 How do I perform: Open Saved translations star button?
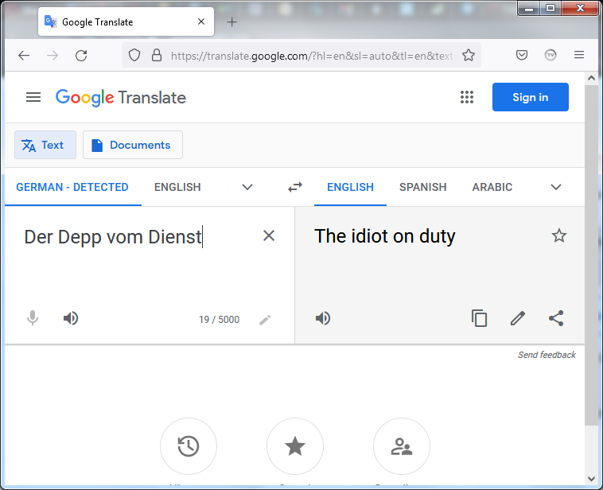click(x=295, y=446)
